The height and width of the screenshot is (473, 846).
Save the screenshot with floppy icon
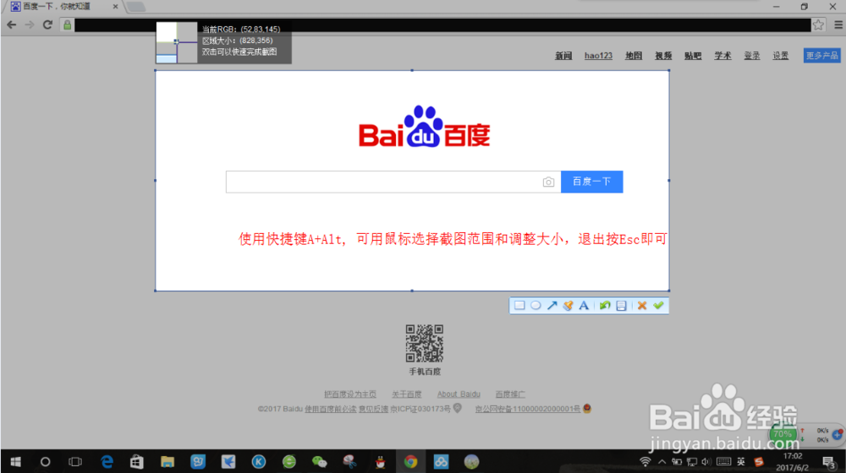pos(621,306)
